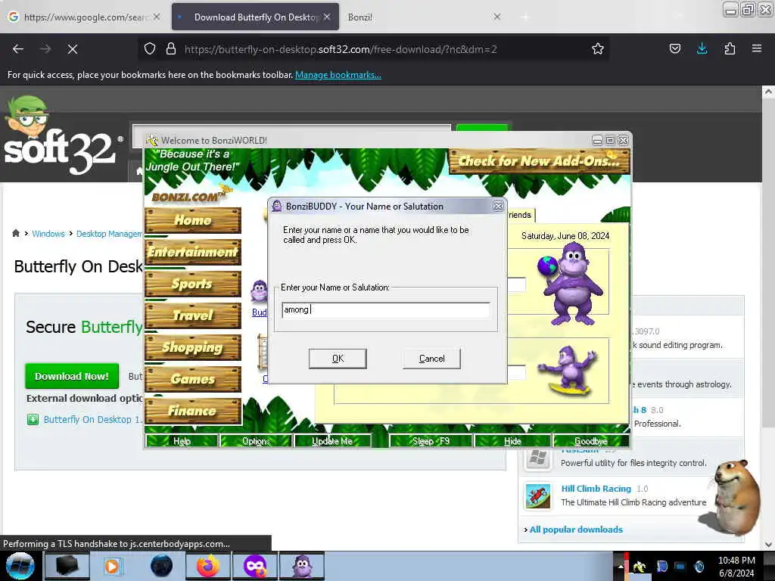Click the Butterfly On Desktop external download link
The height and width of the screenshot is (581, 775).
pyautogui.click(x=92, y=419)
